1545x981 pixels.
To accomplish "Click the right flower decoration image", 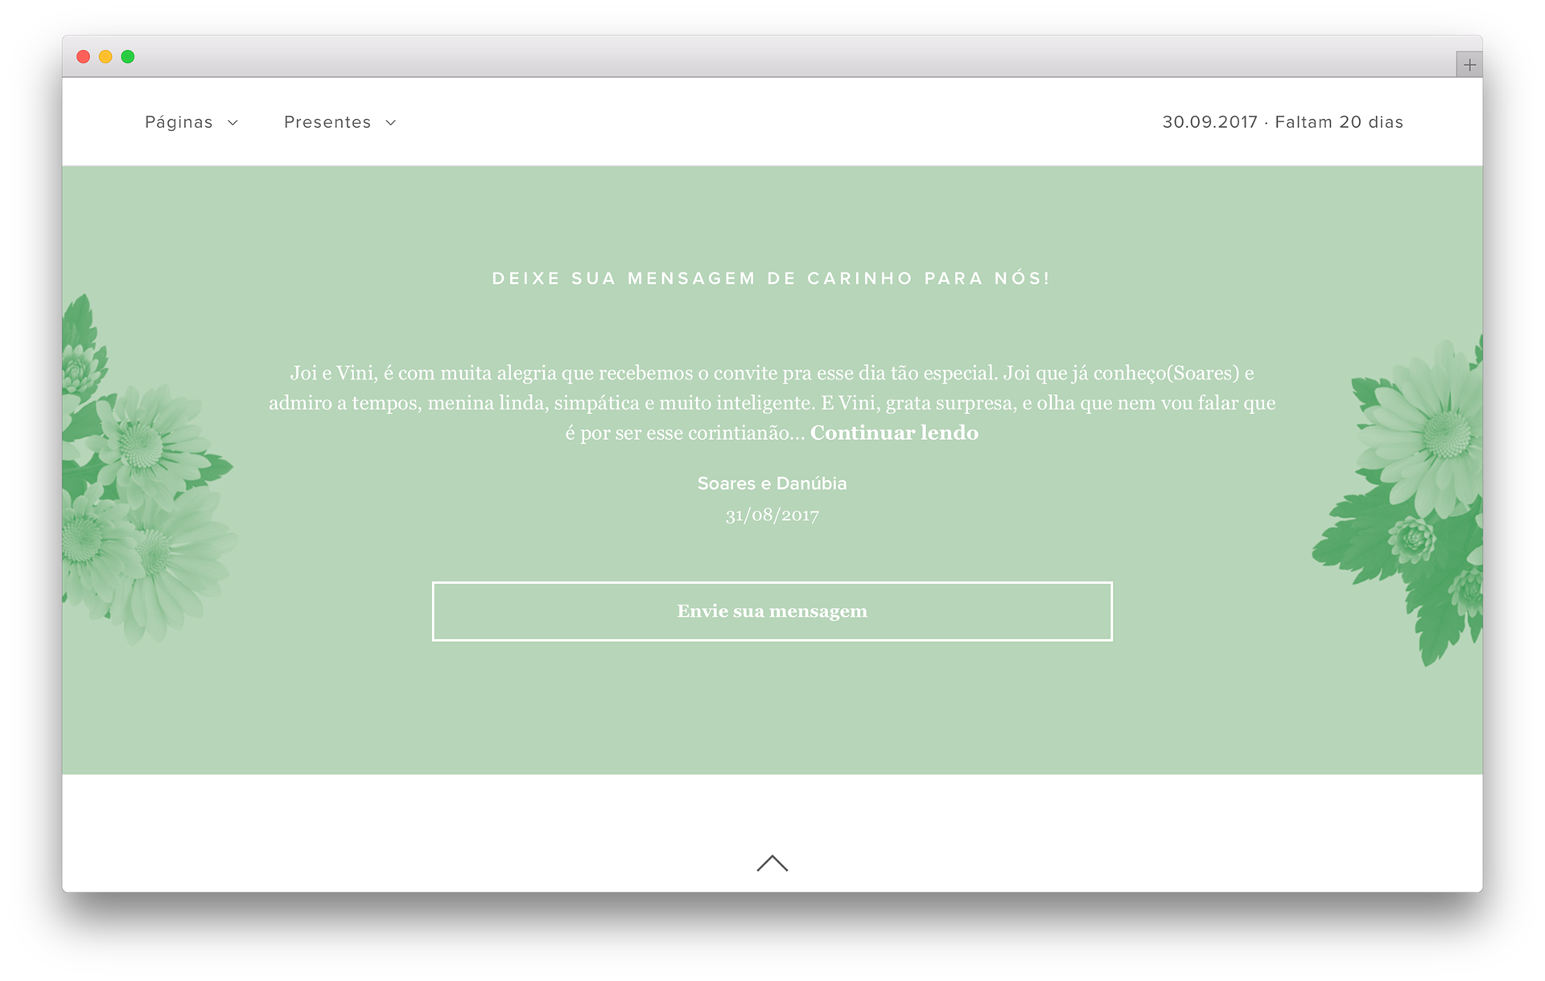I will (1400, 499).
